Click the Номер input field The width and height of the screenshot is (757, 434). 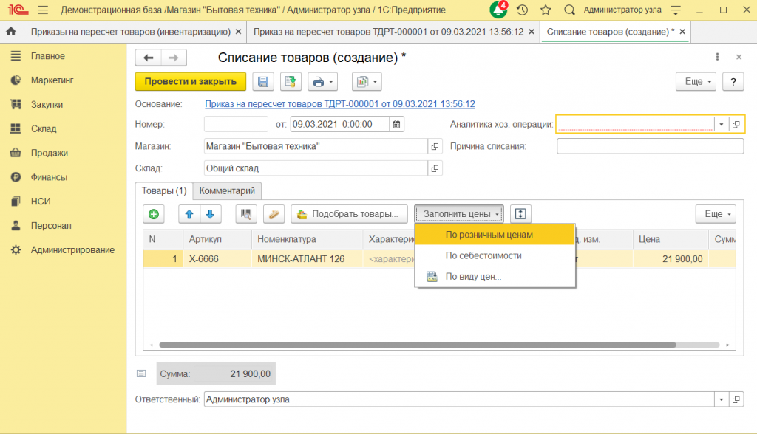[x=236, y=125]
